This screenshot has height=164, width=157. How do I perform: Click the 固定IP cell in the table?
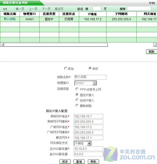pos(49,19)
